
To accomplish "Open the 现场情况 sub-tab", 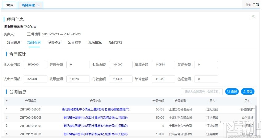I will pos(95,42).
